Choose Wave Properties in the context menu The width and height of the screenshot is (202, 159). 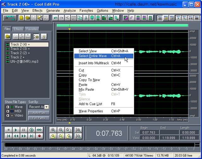pos(104,111)
